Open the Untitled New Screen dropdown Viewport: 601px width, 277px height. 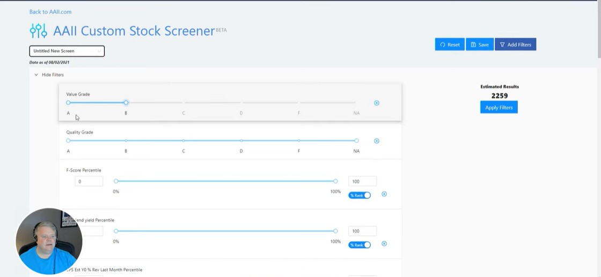pos(67,51)
